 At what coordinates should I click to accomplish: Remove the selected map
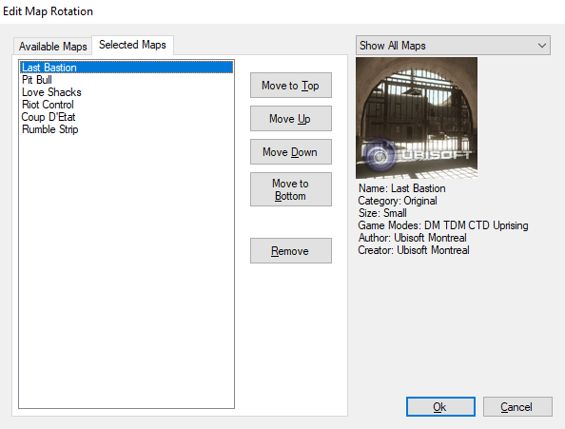point(291,251)
